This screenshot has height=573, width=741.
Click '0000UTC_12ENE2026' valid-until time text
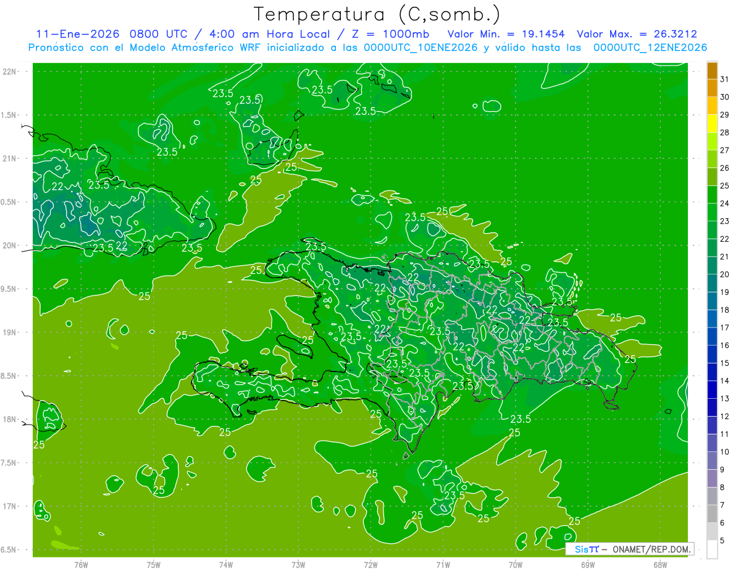[x=650, y=48]
